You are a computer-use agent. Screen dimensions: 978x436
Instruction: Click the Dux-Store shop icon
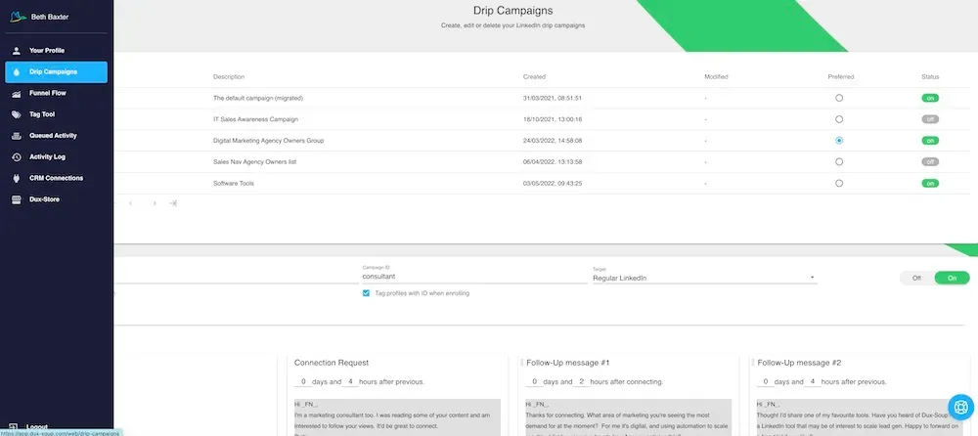coord(16,199)
